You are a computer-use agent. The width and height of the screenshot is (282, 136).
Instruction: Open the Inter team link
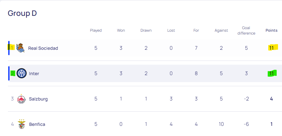34,74
